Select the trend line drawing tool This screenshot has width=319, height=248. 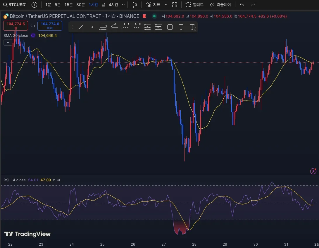81,27
